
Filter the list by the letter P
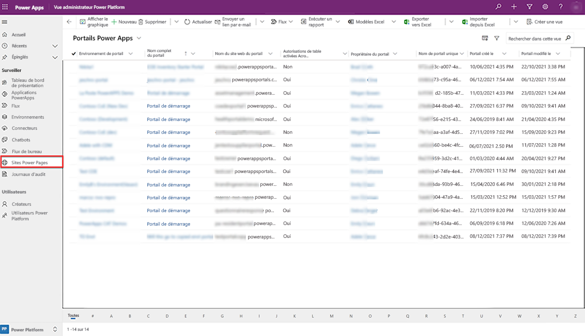pyautogui.click(x=388, y=316)
